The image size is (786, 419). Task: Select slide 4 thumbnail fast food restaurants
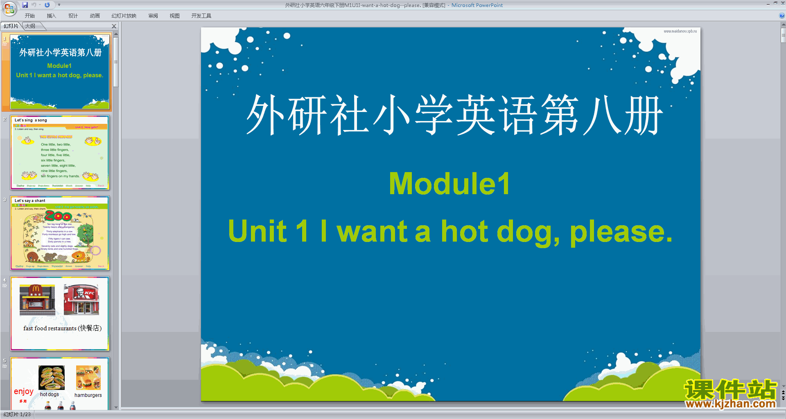click(x=60, y=313)
